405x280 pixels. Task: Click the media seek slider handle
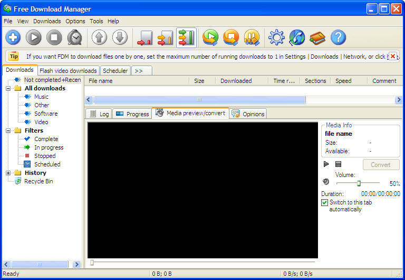tap(92, 263)
